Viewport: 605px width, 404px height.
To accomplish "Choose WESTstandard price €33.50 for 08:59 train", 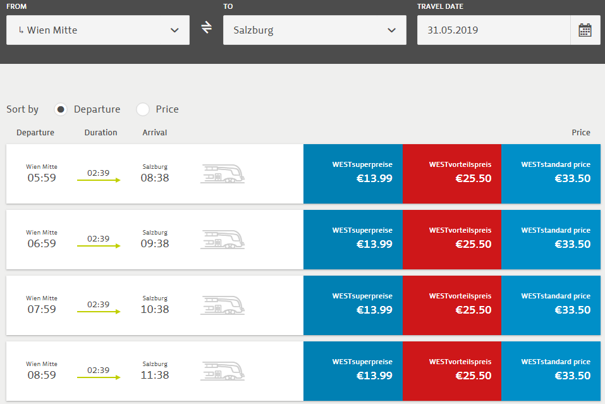I will [x=551, y=371].
